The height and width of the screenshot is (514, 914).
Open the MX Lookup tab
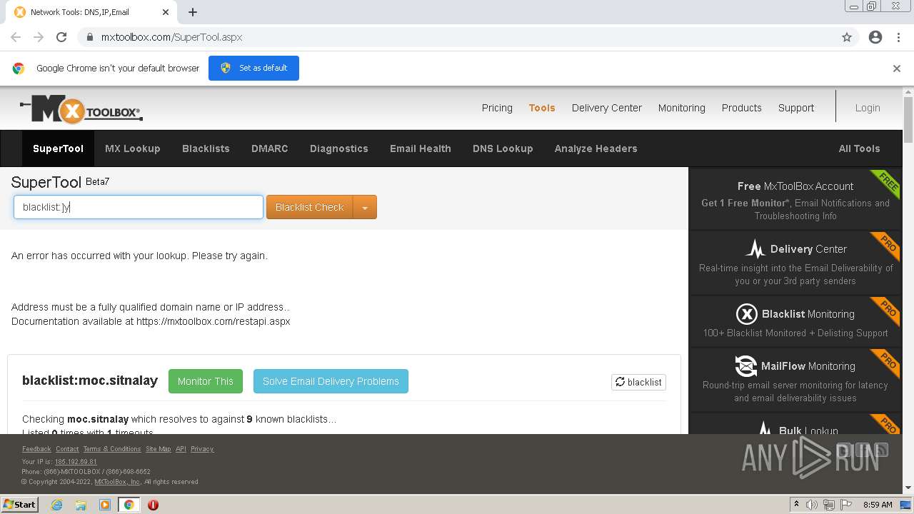click(133, 148)
